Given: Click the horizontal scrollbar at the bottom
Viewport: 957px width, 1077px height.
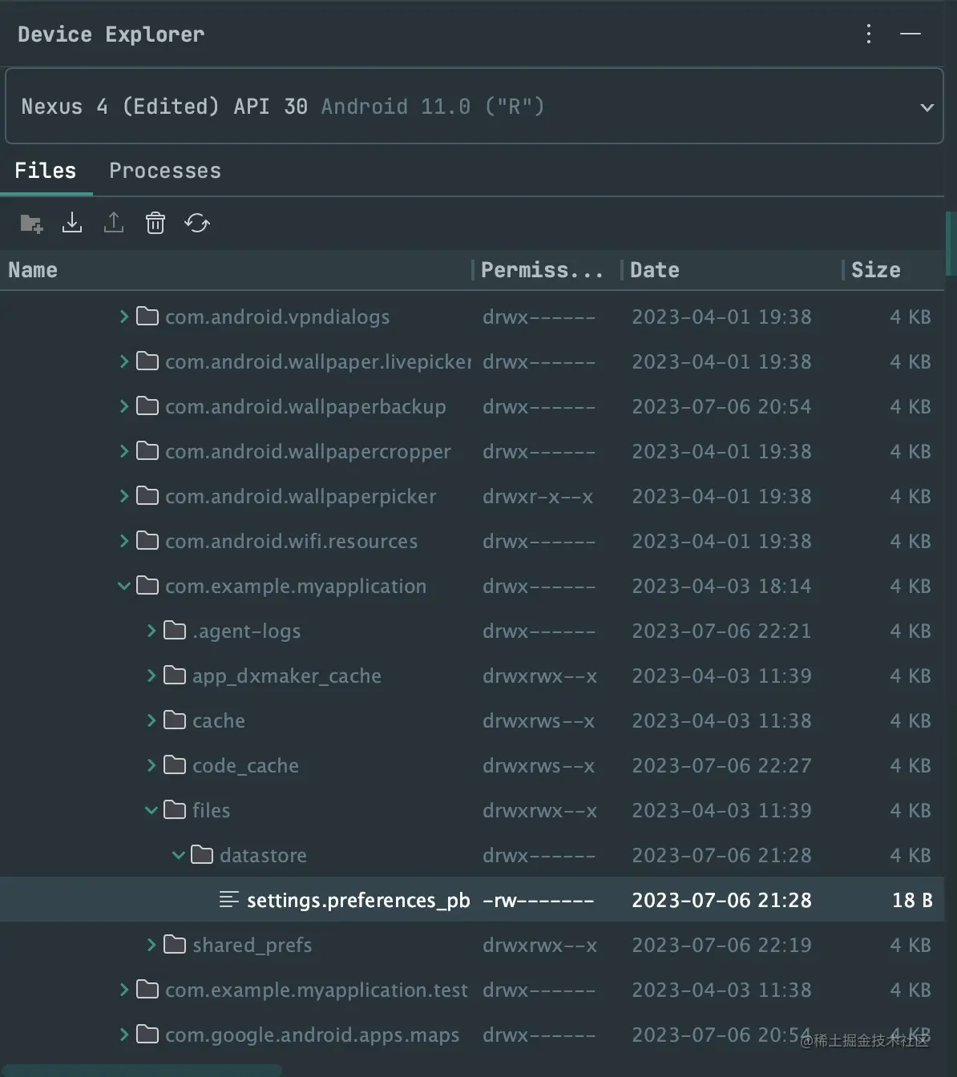Looking at the screenshot, I should click(x=141, y=1071).
